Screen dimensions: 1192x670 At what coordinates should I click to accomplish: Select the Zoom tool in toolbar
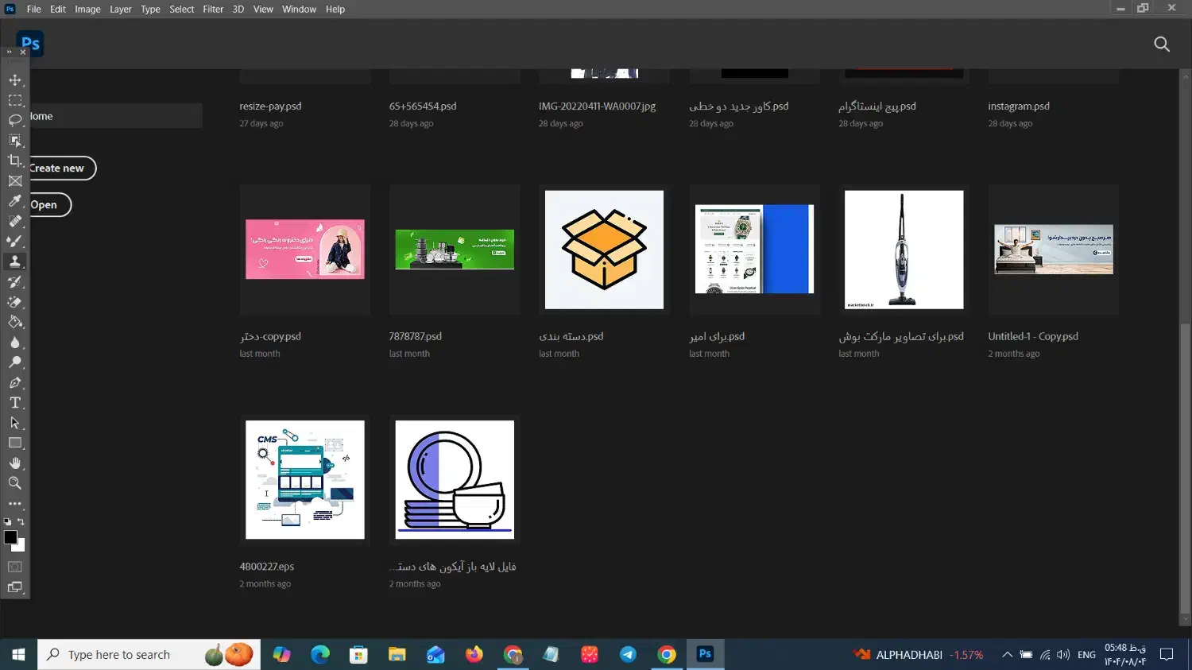coord(15,483)
